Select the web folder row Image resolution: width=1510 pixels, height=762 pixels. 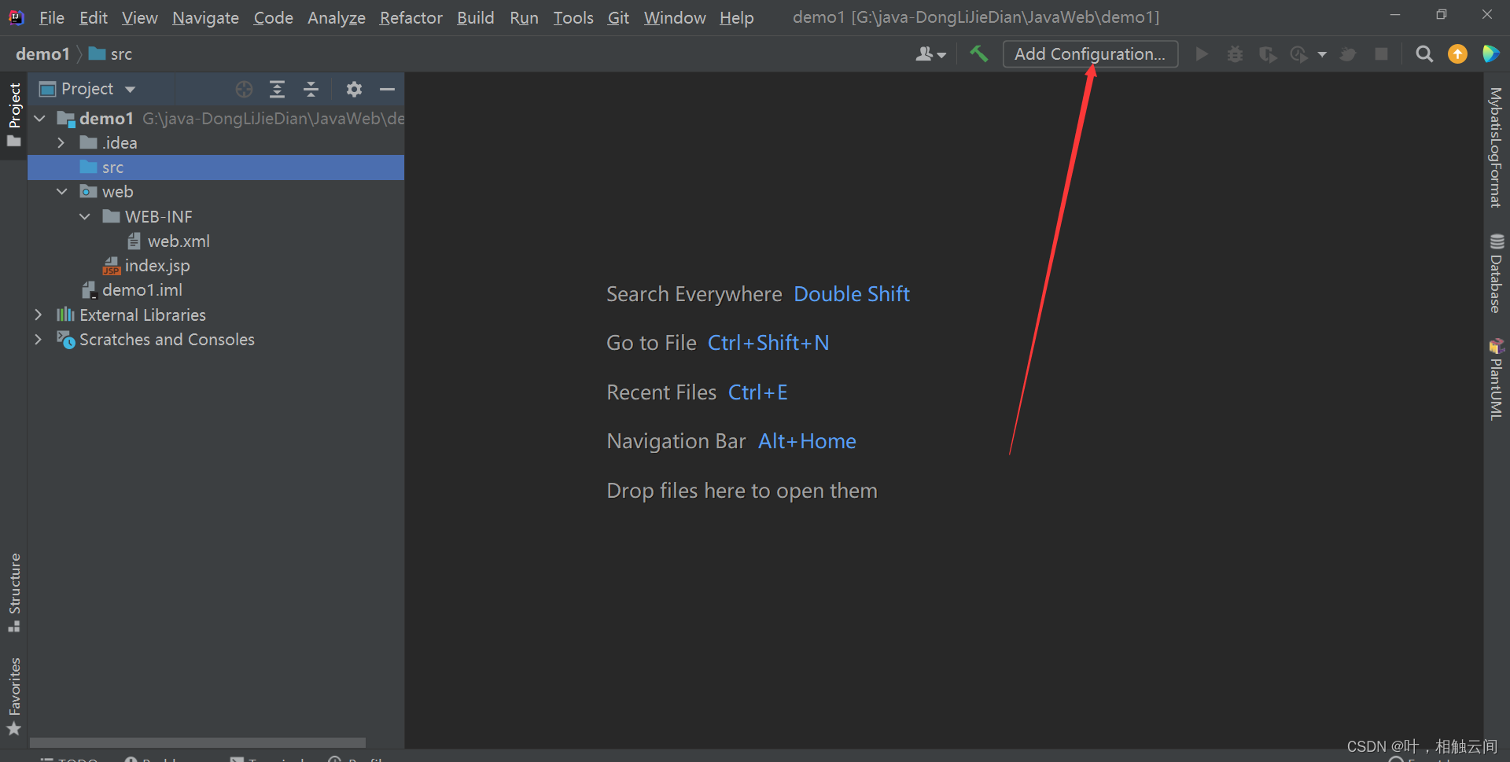click(x=215, y=192)
